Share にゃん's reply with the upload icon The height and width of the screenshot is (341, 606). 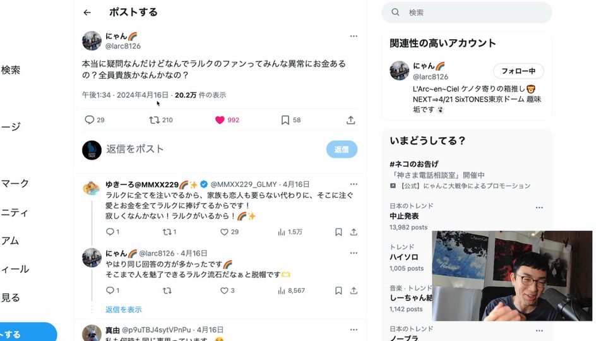pos(353,290)
